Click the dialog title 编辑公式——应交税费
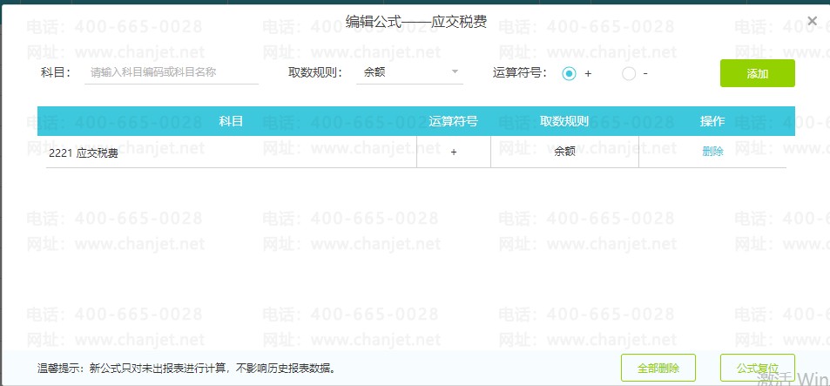The image size is (830, 386). (415, 22)
